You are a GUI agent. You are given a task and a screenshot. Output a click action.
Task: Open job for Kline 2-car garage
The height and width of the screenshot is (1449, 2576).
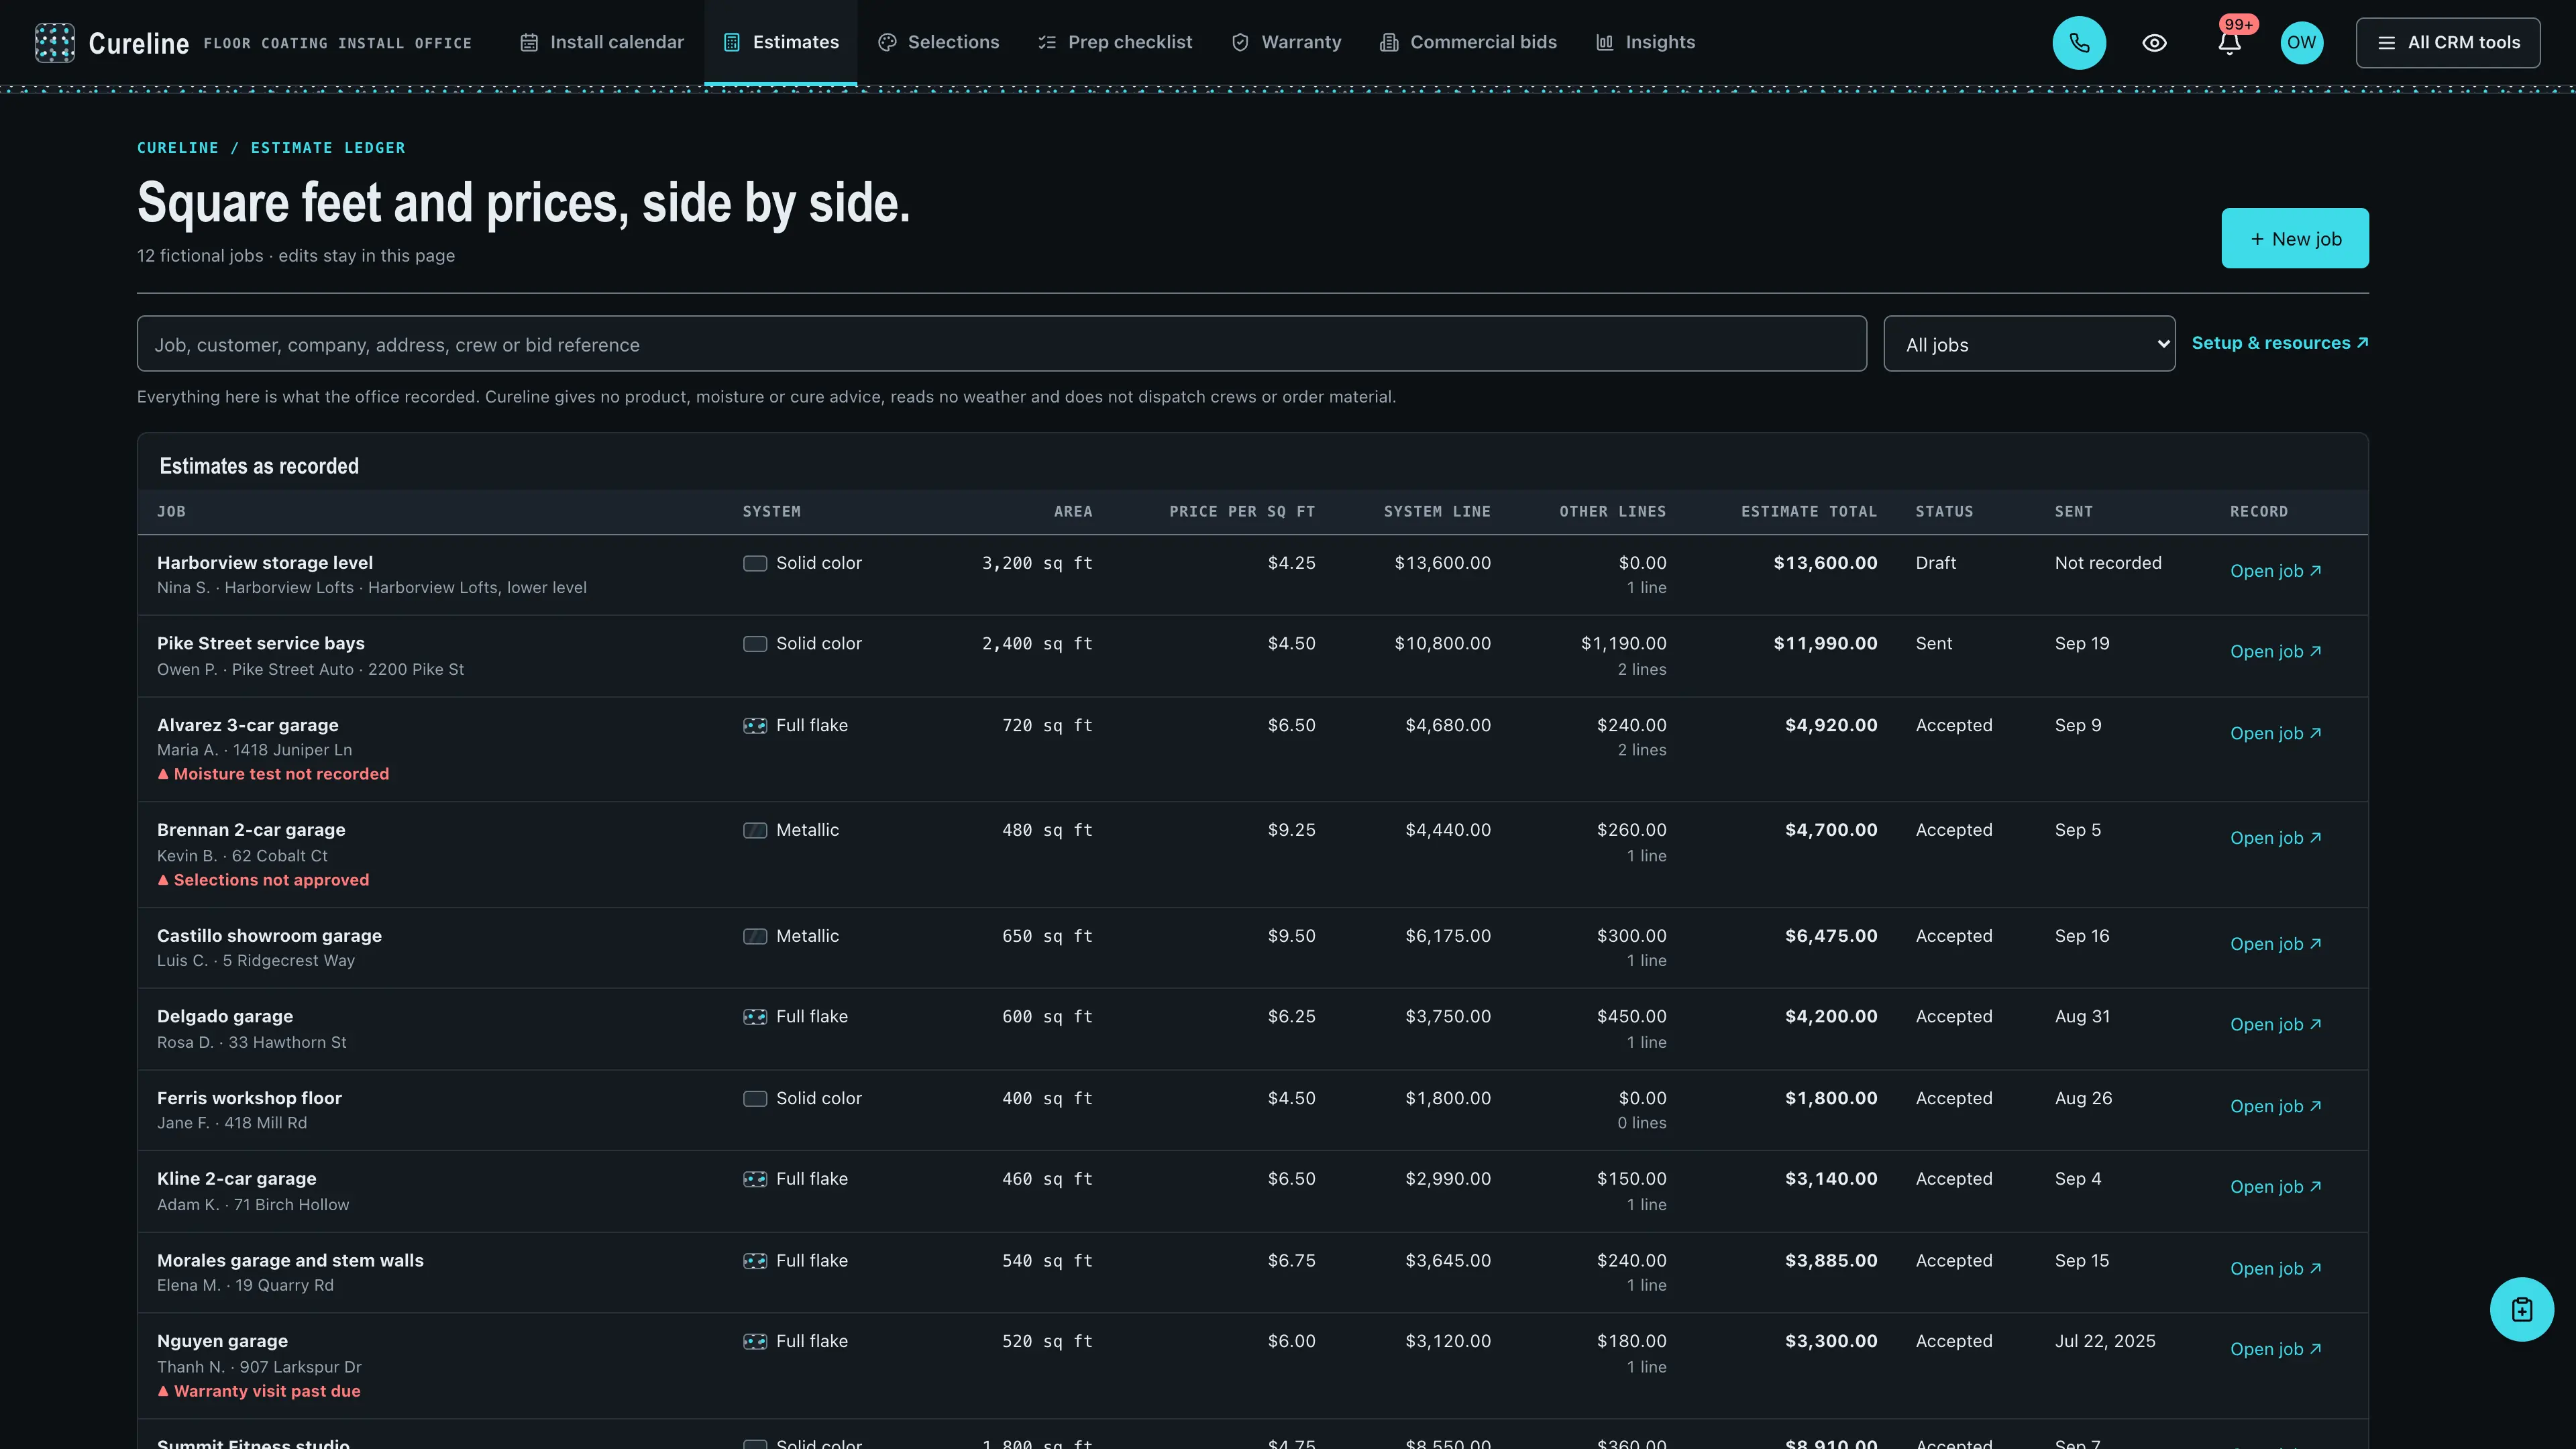[2275, 1187]
